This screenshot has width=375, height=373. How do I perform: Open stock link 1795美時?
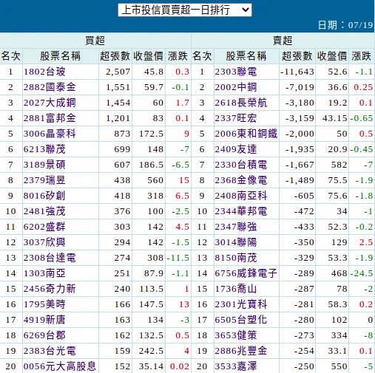[44, 304]
